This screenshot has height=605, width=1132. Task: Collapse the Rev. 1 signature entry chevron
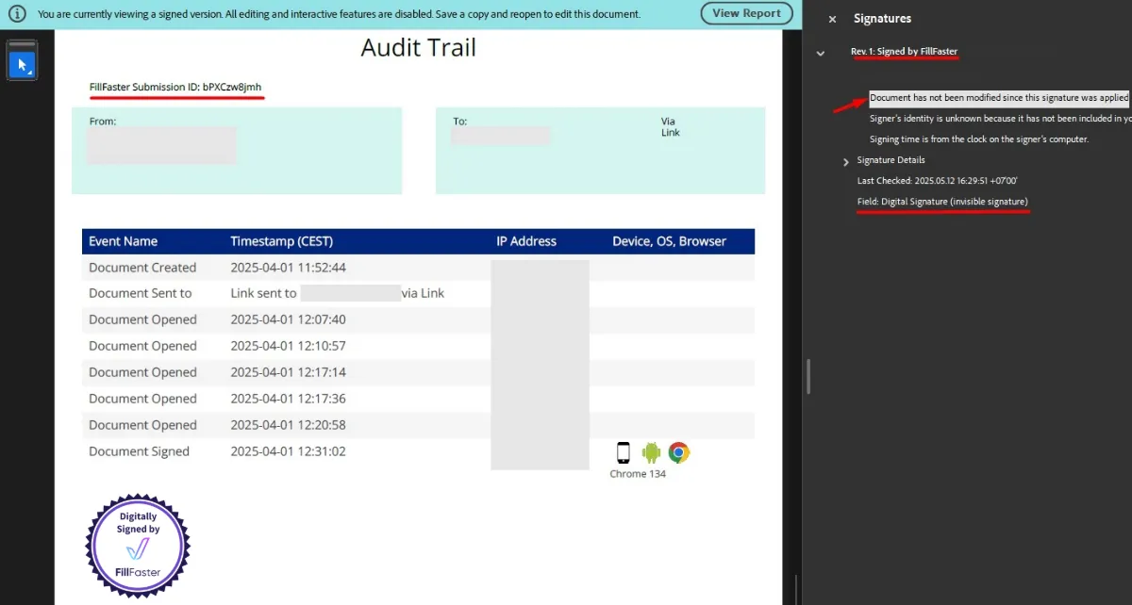[x=820, y=52]
